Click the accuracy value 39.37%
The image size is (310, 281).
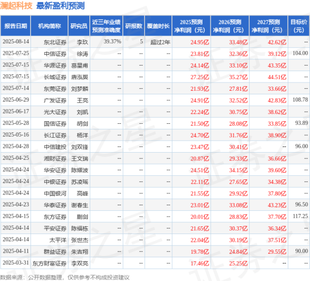click(x=112, y=41)
